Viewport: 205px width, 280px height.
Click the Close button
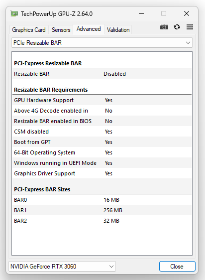coord(177,267)
